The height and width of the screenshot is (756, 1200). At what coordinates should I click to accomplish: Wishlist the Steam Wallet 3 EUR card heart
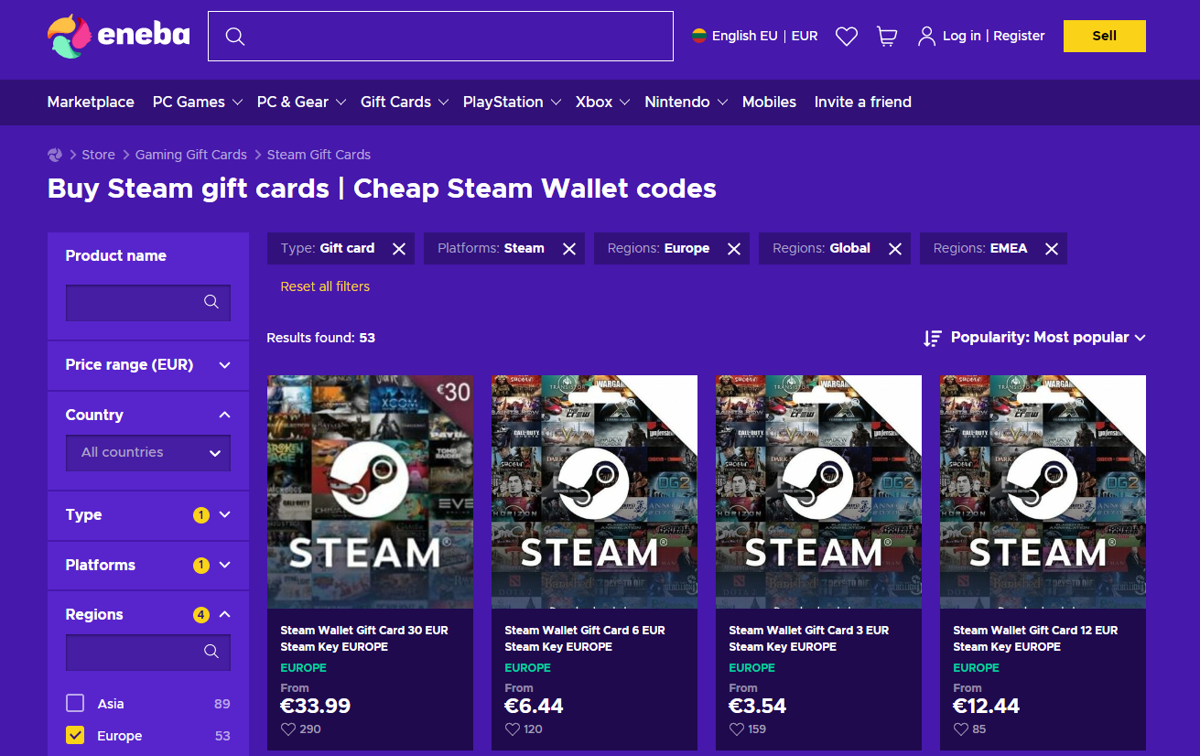tap(737, 729)
